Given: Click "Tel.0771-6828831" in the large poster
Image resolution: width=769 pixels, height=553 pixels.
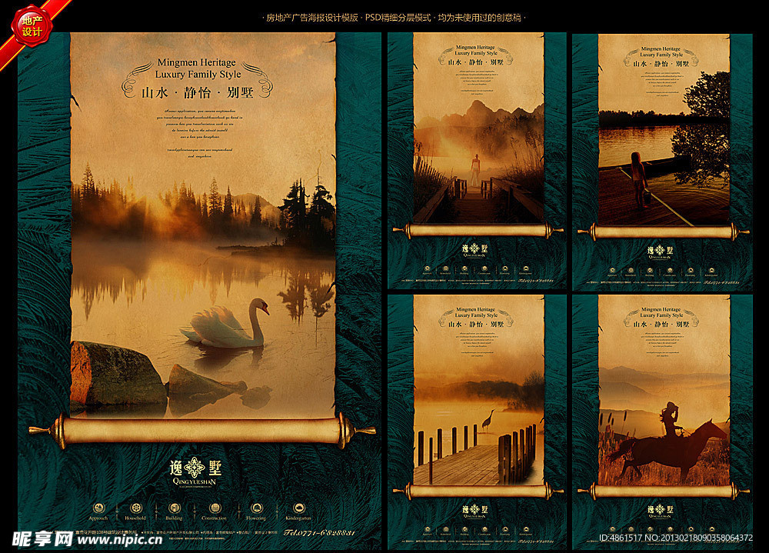Looking at the screenshot, I should pyautogui.click(x=319, y=532).
